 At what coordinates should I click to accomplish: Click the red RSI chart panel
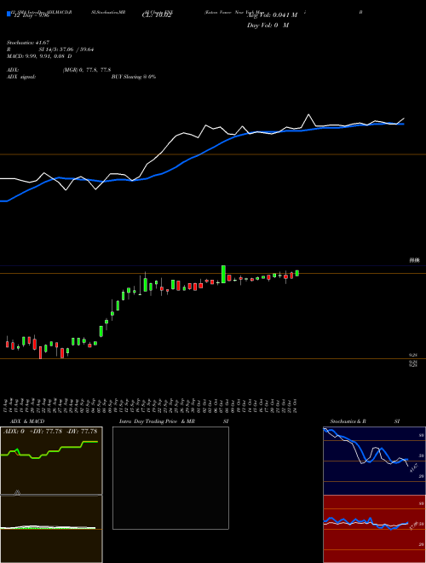click(x=374, y=529)
